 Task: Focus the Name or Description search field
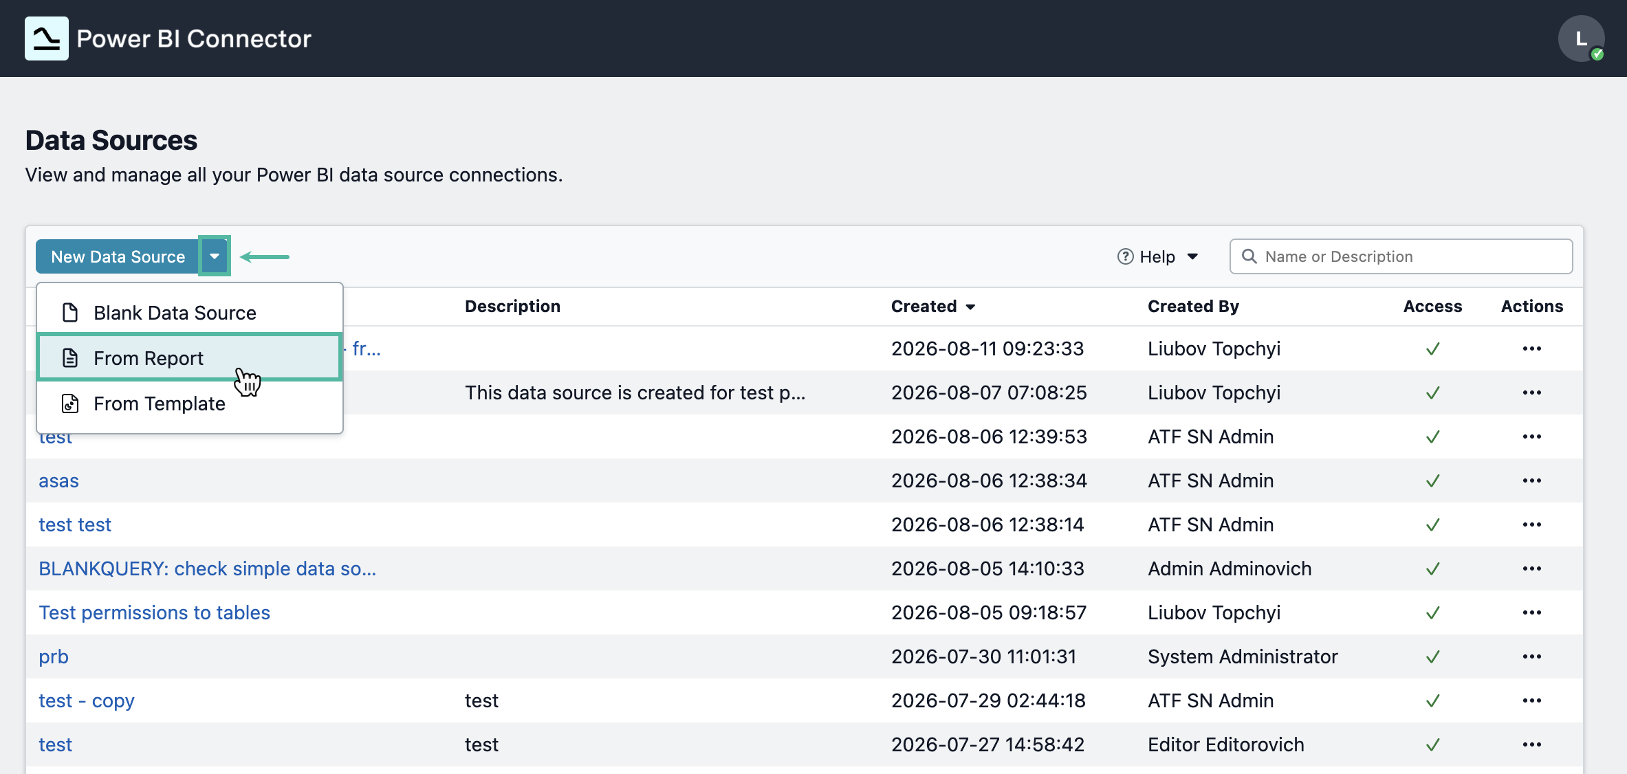tap(1401, 256)
